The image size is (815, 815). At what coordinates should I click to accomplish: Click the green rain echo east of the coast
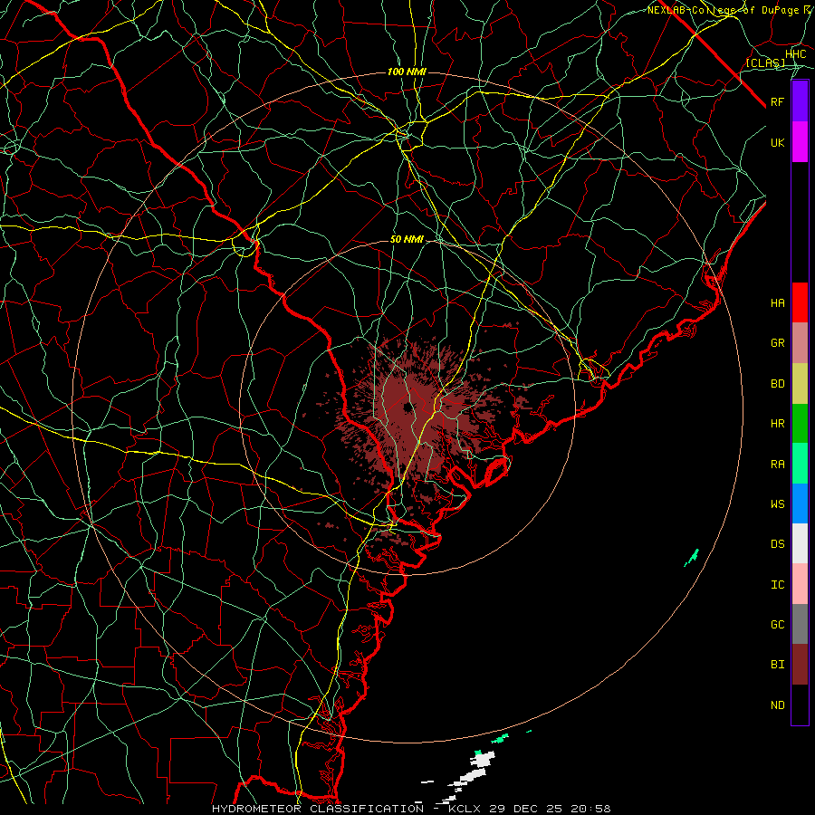point(692,558)
